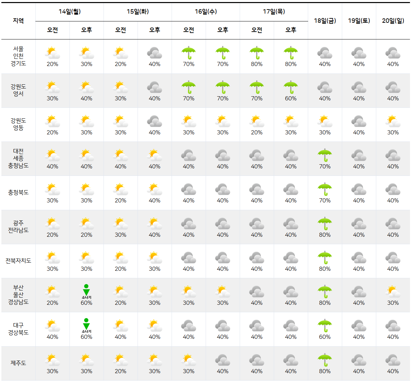Select the umbrella icon for 서울 on 16일 오전
Screen dimensions: 412x382
tap(189, 53)
